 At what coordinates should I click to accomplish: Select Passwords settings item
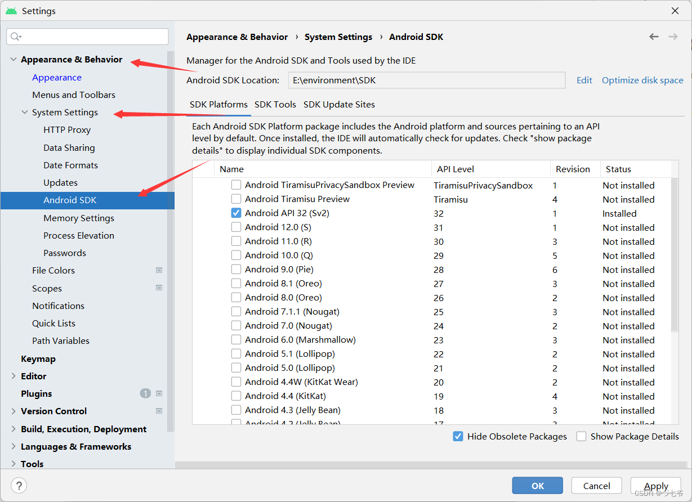(65, 253)
